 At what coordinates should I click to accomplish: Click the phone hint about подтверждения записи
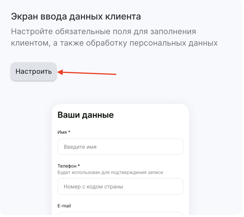[x=110, y=173]
